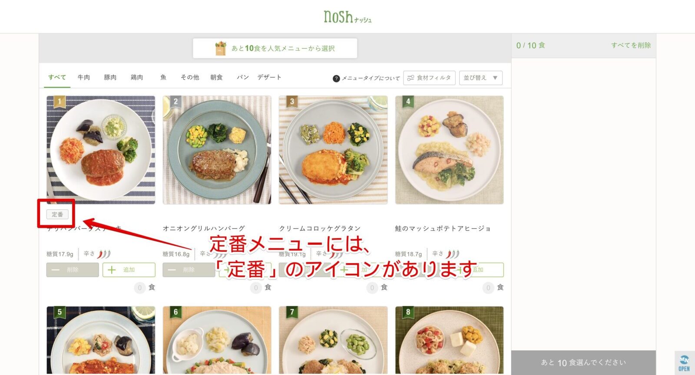Viewport: 695px width, 375px height.
Task: Add menu item 1 with 追加 button
Action: (129, 270)
